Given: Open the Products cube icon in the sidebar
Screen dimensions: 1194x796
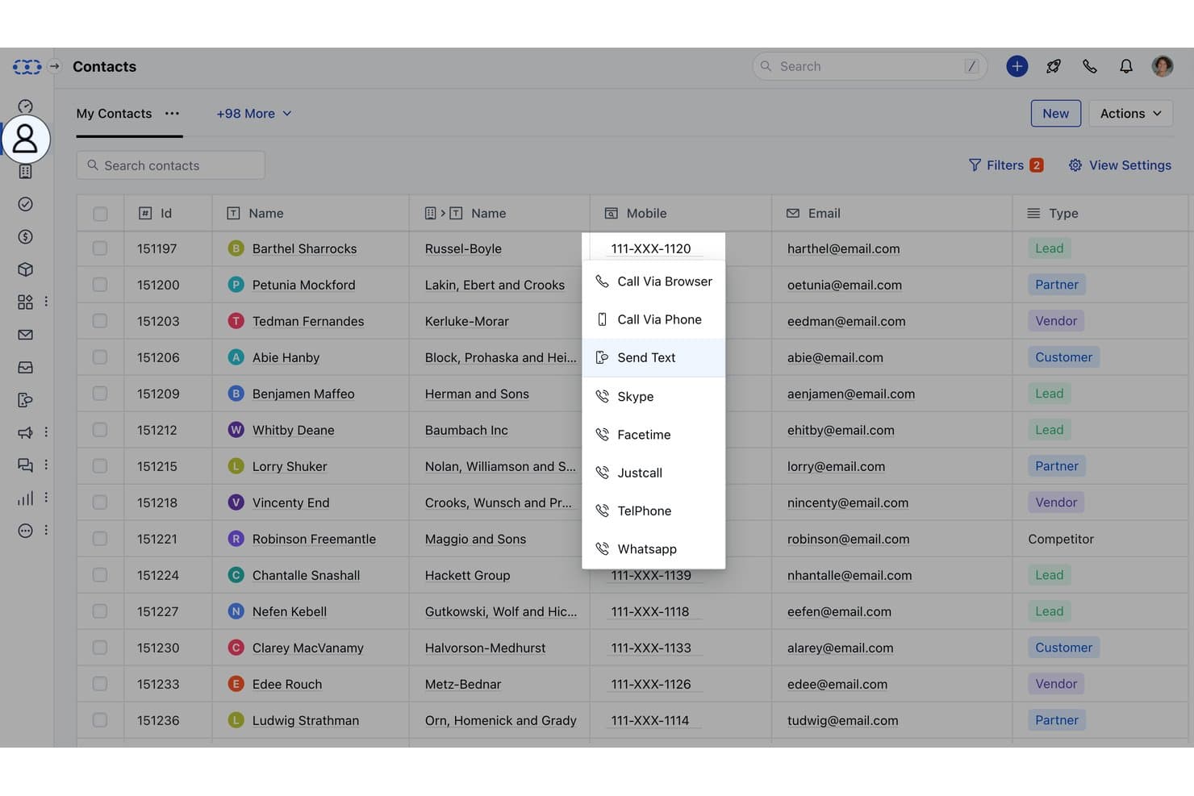Looking at the screenshot, I should point(25,269).
